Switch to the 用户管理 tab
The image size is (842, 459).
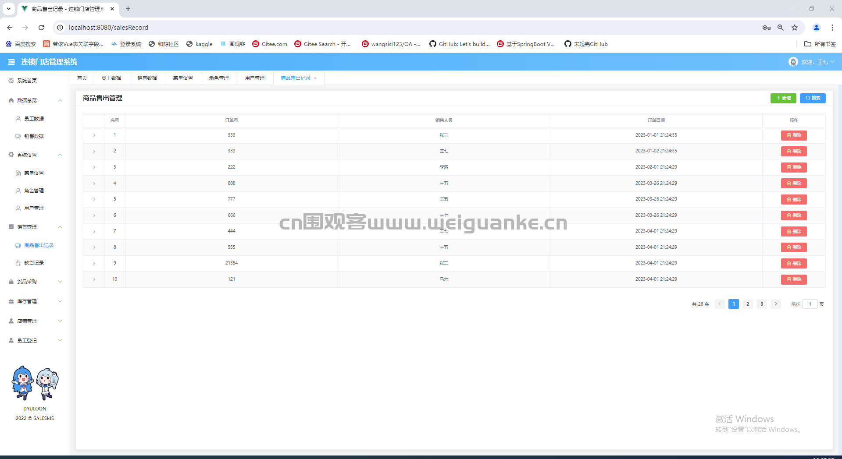tap(255, 78)
